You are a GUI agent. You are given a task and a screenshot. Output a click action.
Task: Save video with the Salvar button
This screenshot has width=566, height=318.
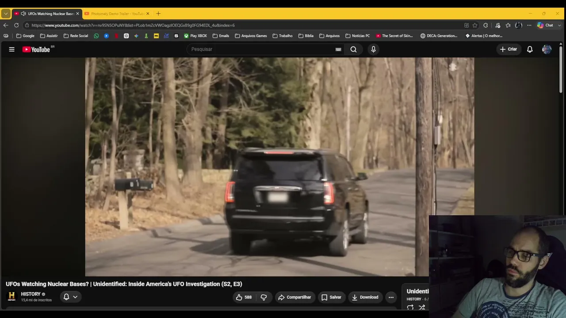point(331,297)
